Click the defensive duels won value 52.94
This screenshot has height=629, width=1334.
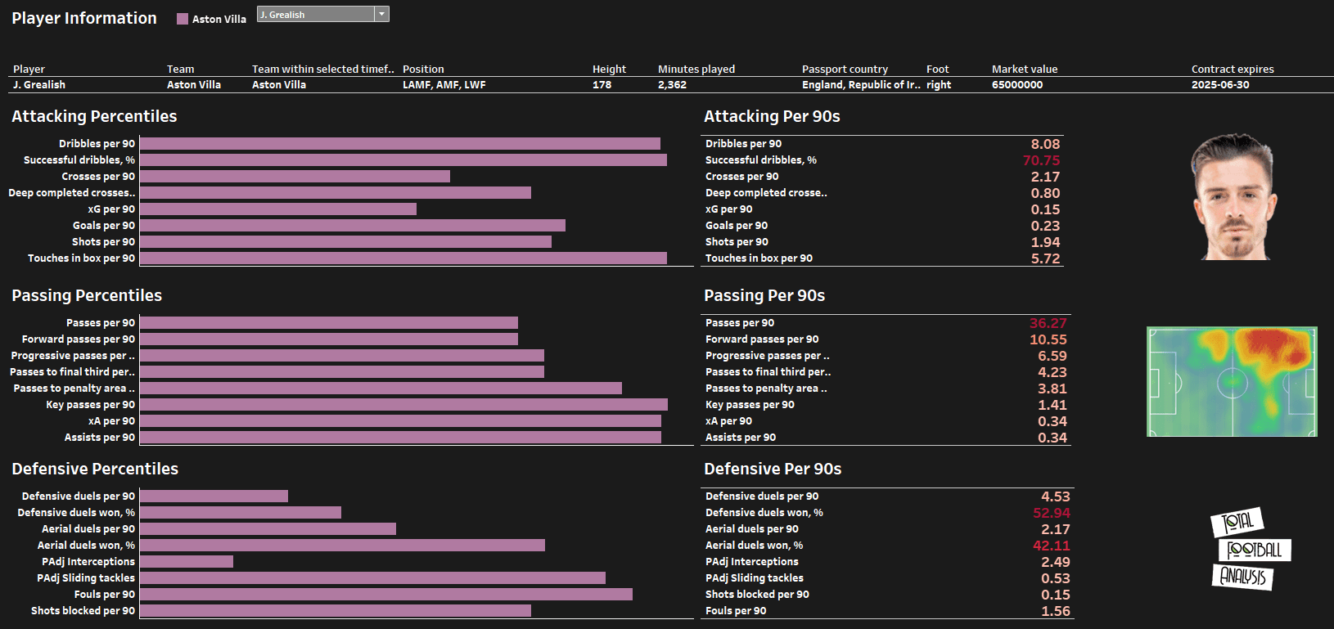pyautogui.click(x=1052, y=513)
